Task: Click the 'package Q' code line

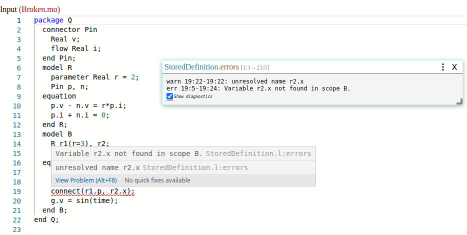Action: pos(53,20)
